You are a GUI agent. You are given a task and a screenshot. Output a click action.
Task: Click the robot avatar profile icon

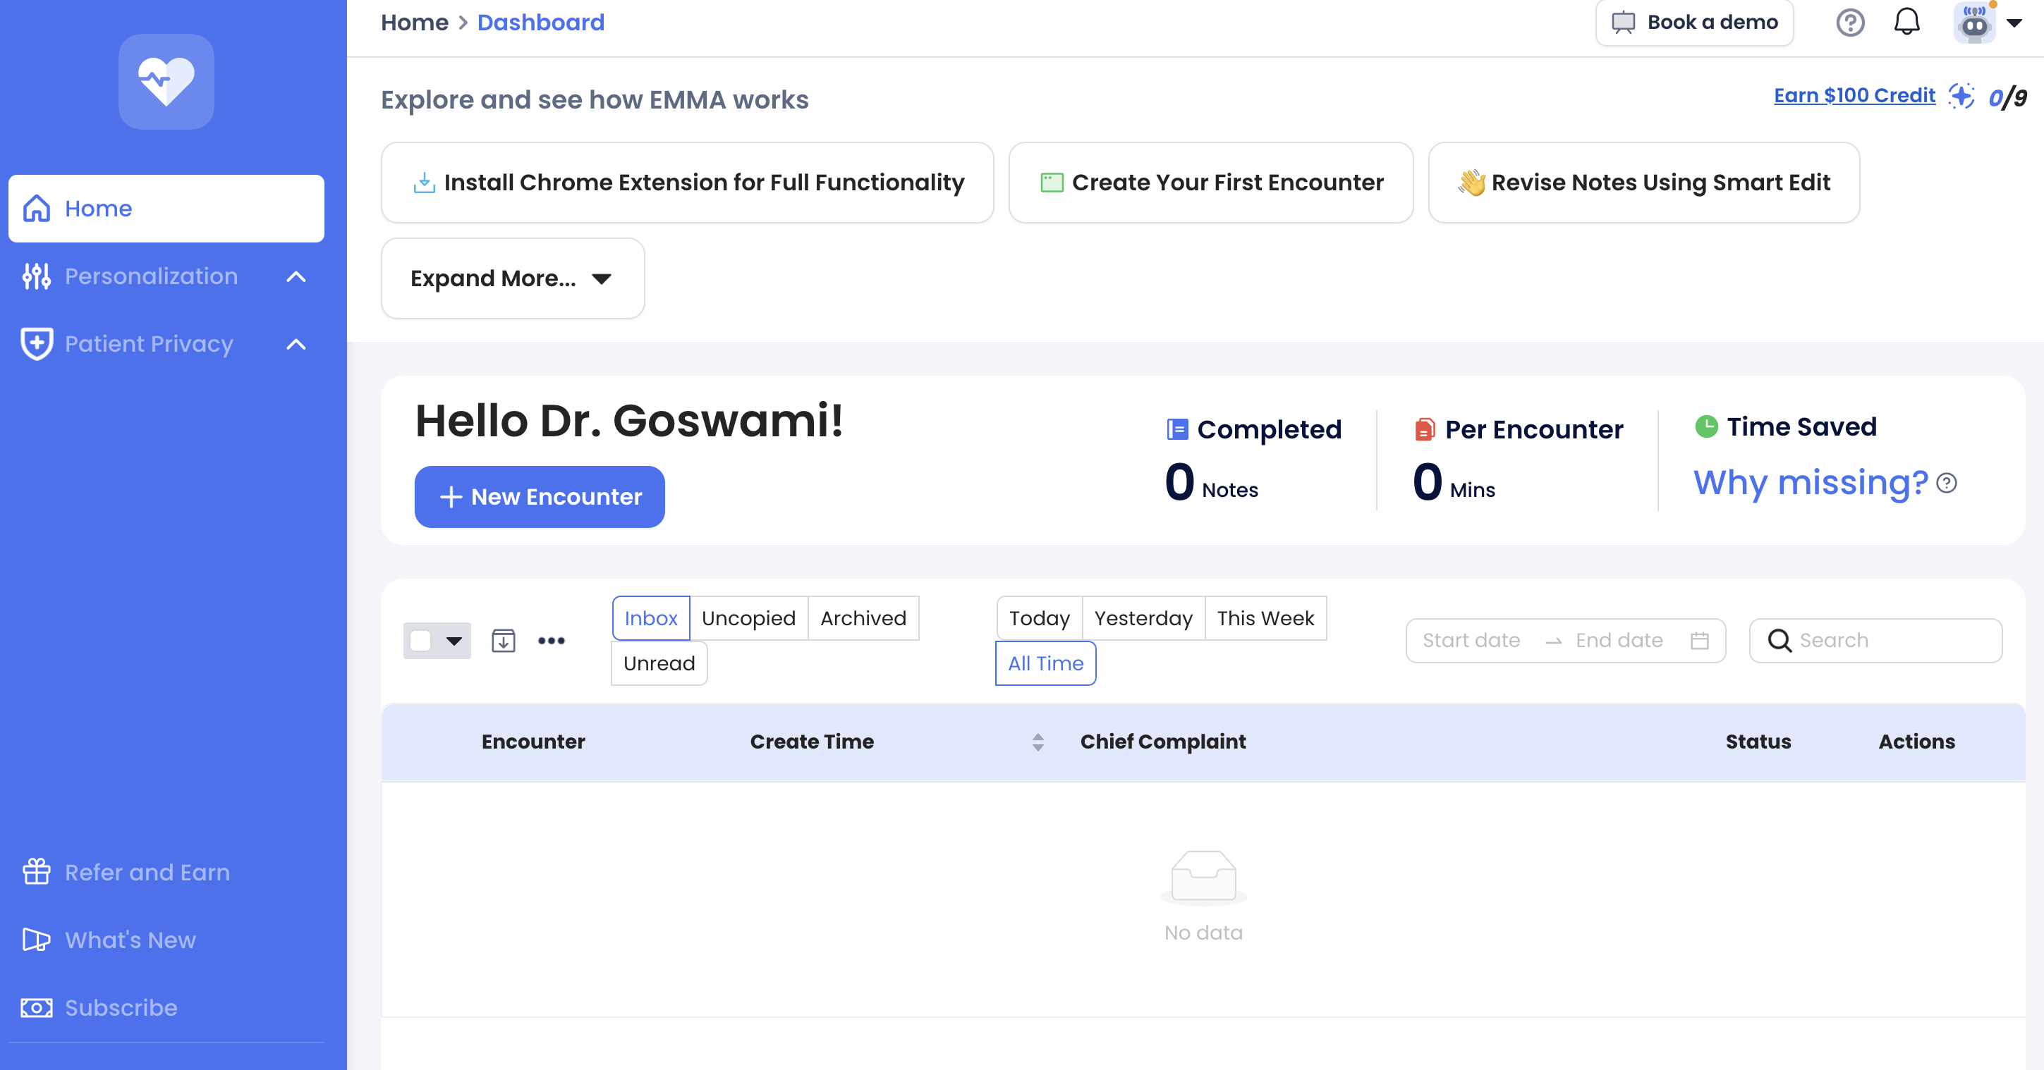(x=1973, y=24)
